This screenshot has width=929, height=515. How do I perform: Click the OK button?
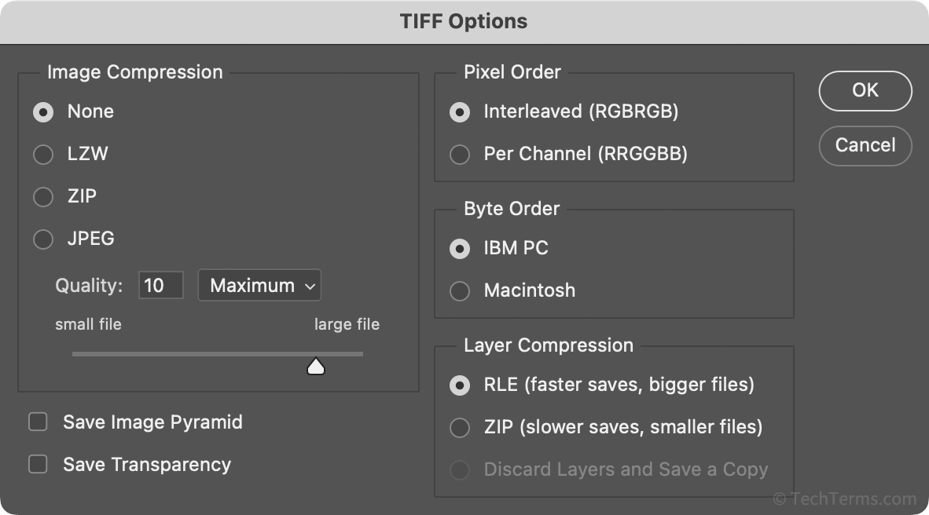pos(865,90)
